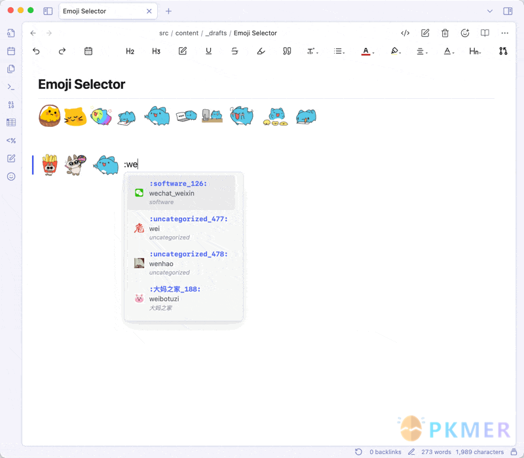Open the text alignment dropdown
The image size is (524, 458).
point(422,51)
